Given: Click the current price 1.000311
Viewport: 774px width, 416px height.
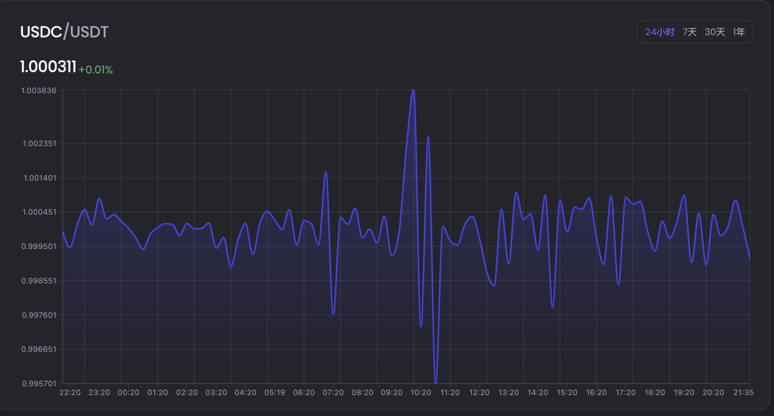Looking at the screenshot, I should 48,67.
